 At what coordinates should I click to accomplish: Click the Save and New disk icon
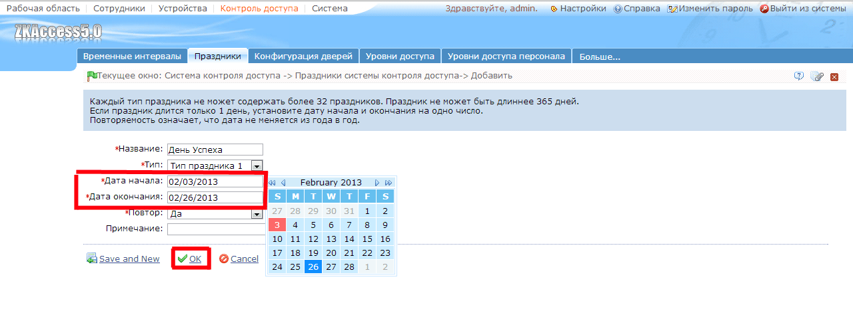(x=92, y=259)
